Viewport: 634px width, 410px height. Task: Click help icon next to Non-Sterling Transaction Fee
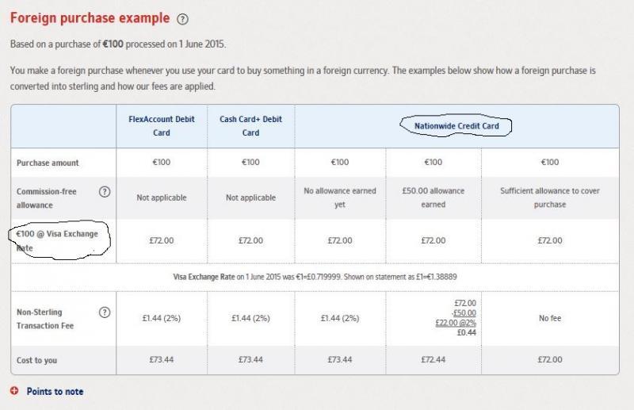[105, 312]
